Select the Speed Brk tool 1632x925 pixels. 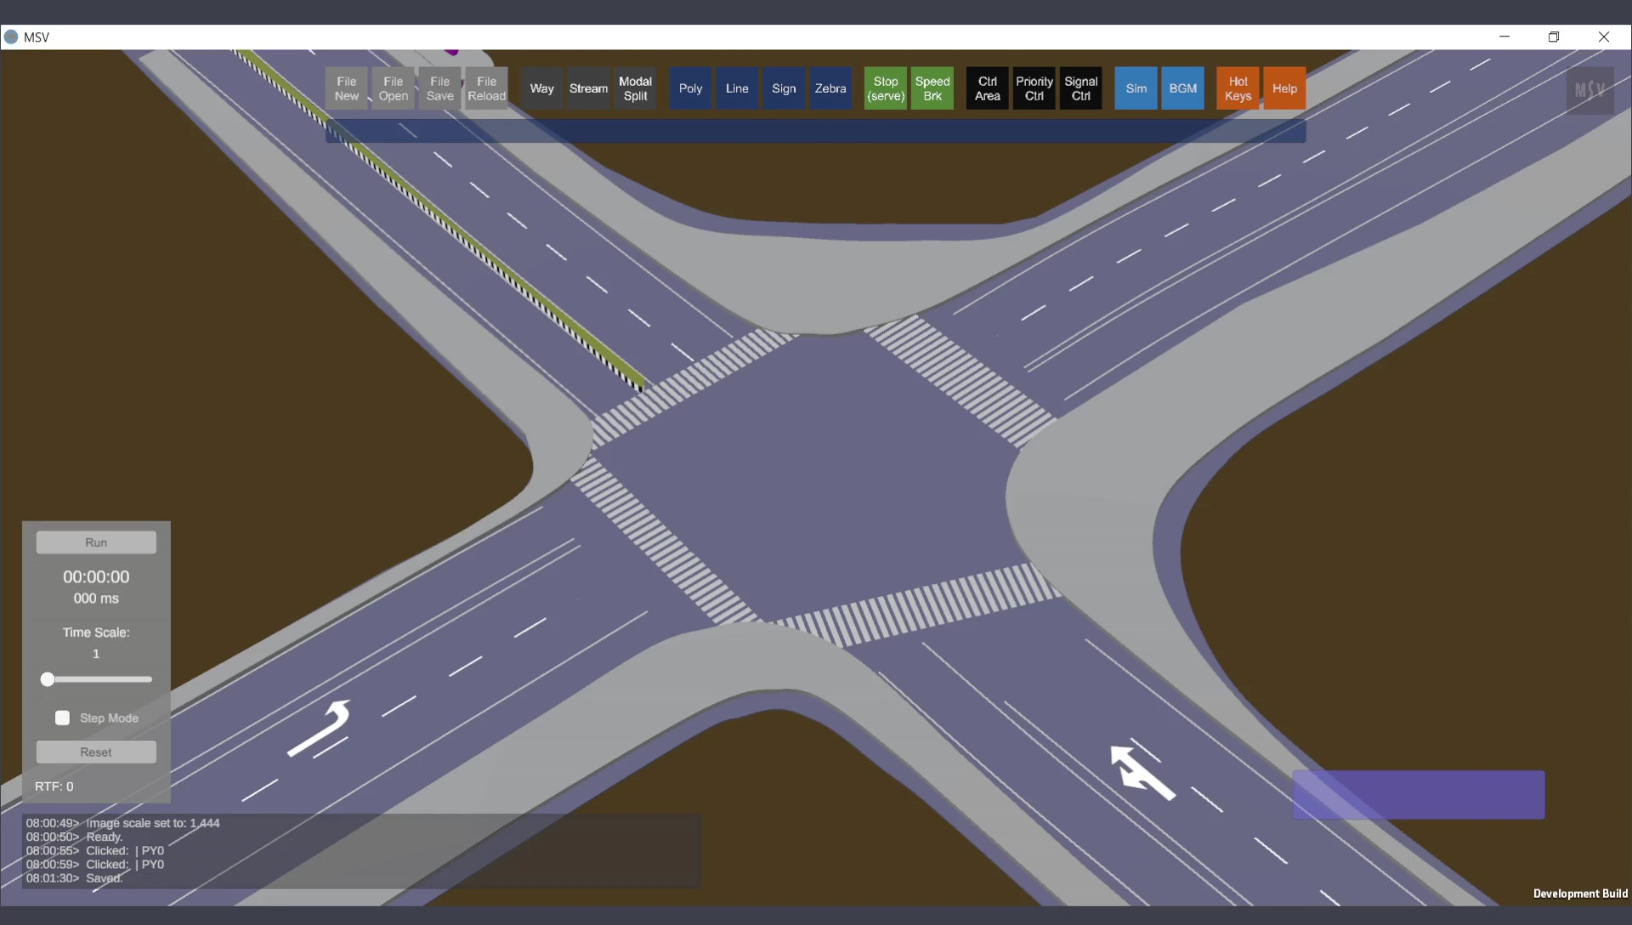point(932,88)
